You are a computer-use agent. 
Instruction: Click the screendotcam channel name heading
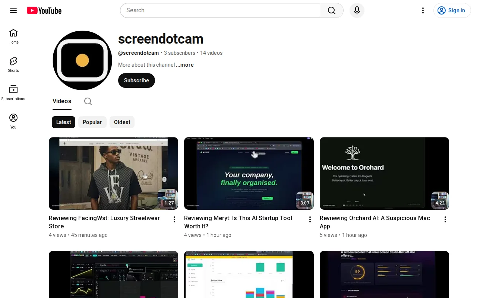pos(161,39)
